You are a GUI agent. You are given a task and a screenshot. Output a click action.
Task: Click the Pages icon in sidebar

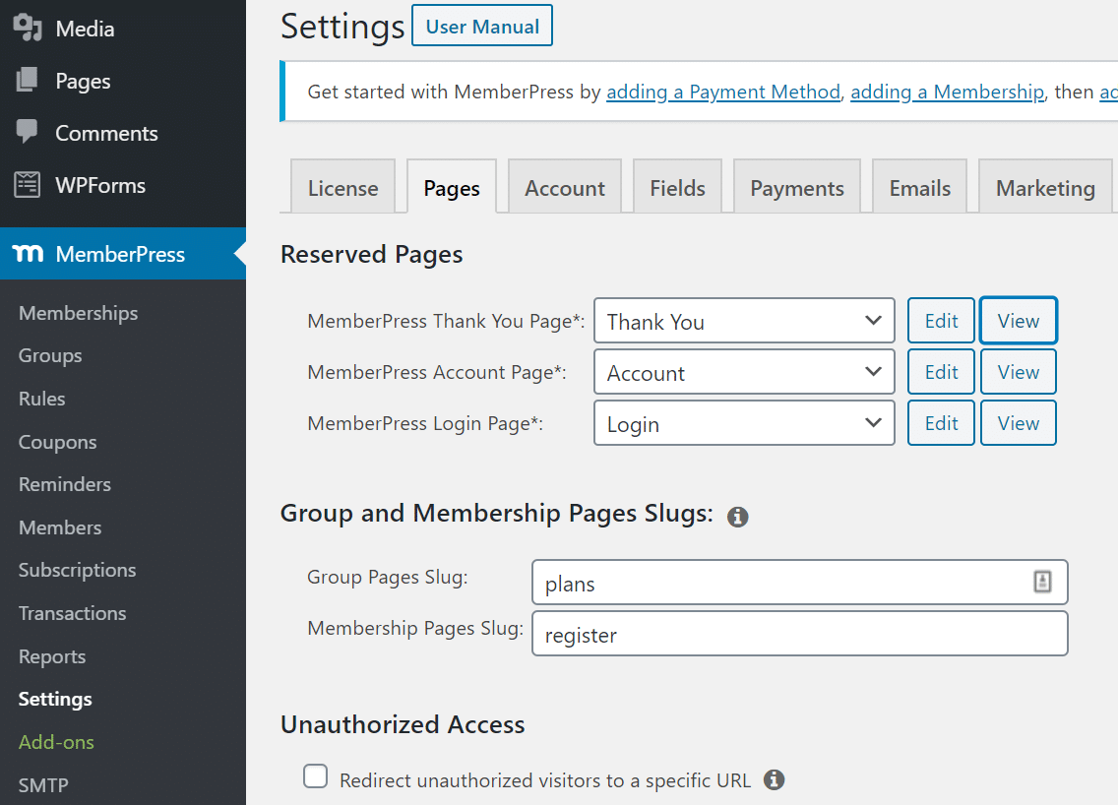tap(28, 81)
